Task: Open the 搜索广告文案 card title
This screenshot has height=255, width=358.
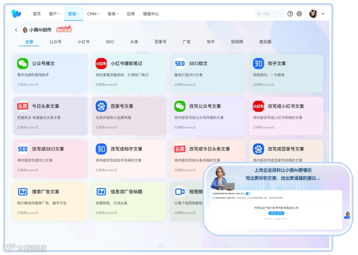Action: click(46, 192)
